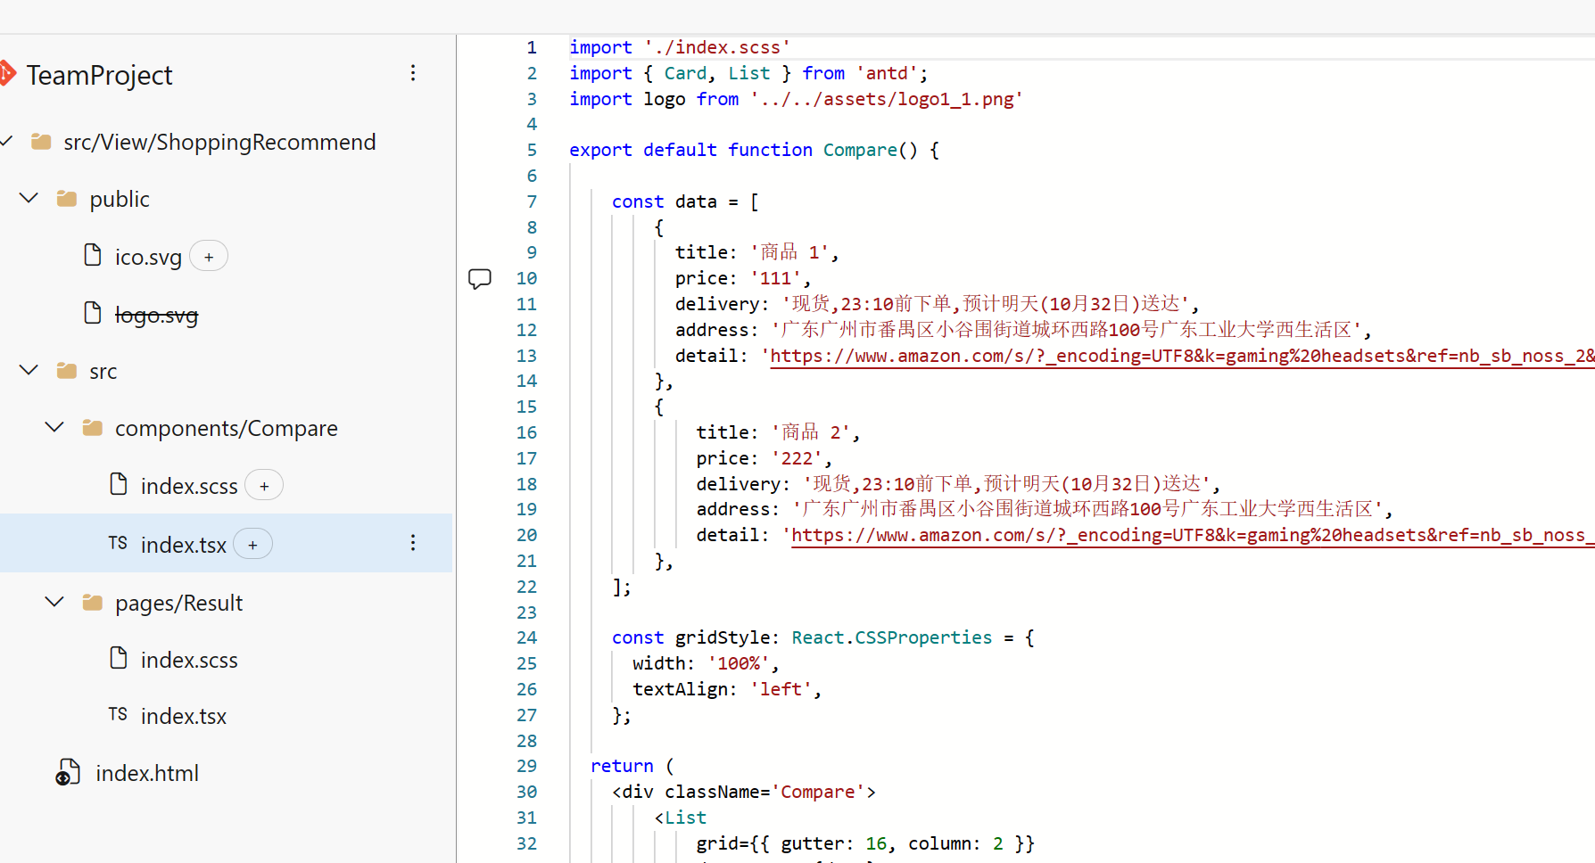Click the '100%' width value
The width and height of the screenshot is (1595, 863).
pos(739,663)
